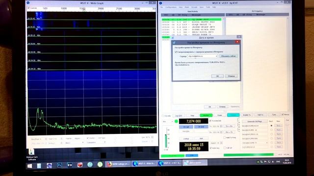The image size is (314, 176).
Task: Switch to WSJT-X Wide Graph taskbar button
Action: [x=144, y=163]
